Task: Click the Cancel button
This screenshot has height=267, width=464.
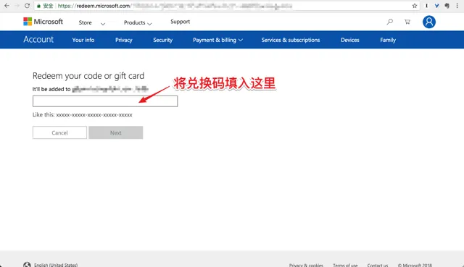Action: point(59,132)
